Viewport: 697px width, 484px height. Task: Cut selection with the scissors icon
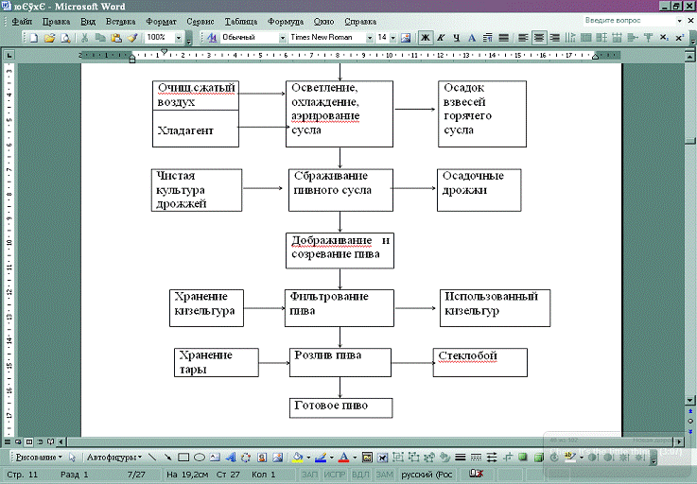coord(85,38)
